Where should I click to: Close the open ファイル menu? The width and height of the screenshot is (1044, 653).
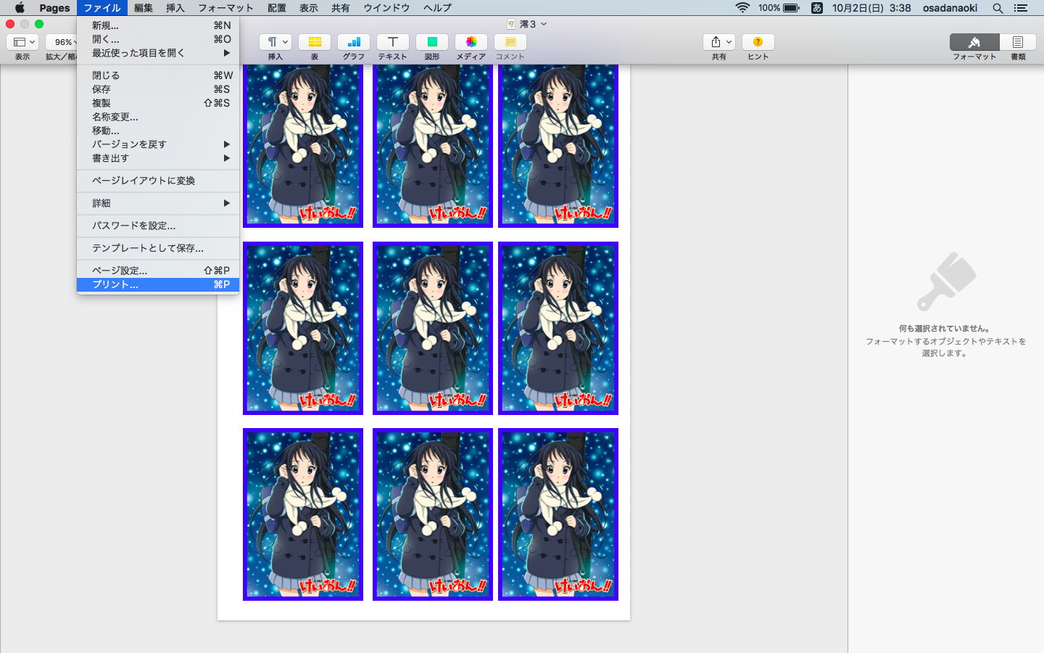click(101, 8)
